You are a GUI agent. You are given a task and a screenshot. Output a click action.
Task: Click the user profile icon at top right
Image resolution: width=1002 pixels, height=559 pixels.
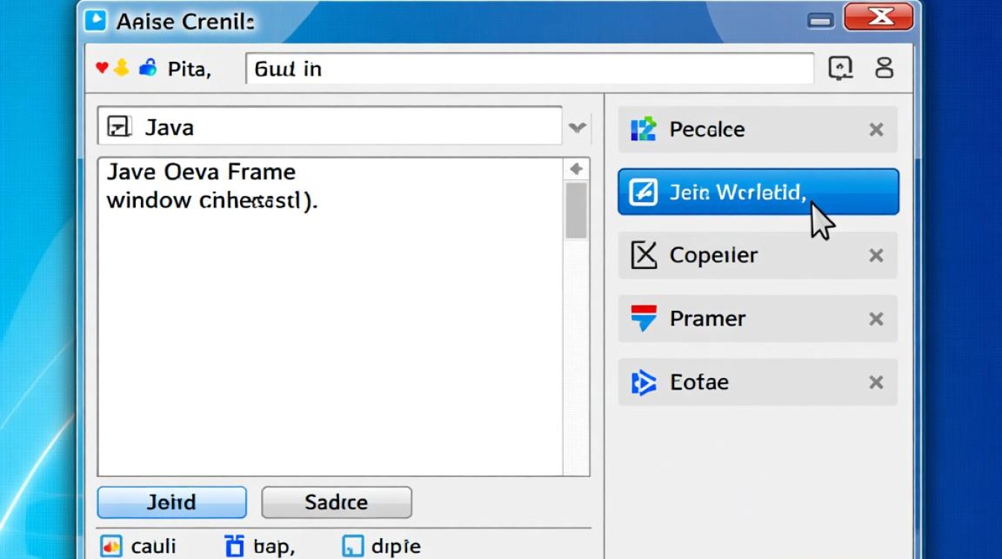click(884, 68)
